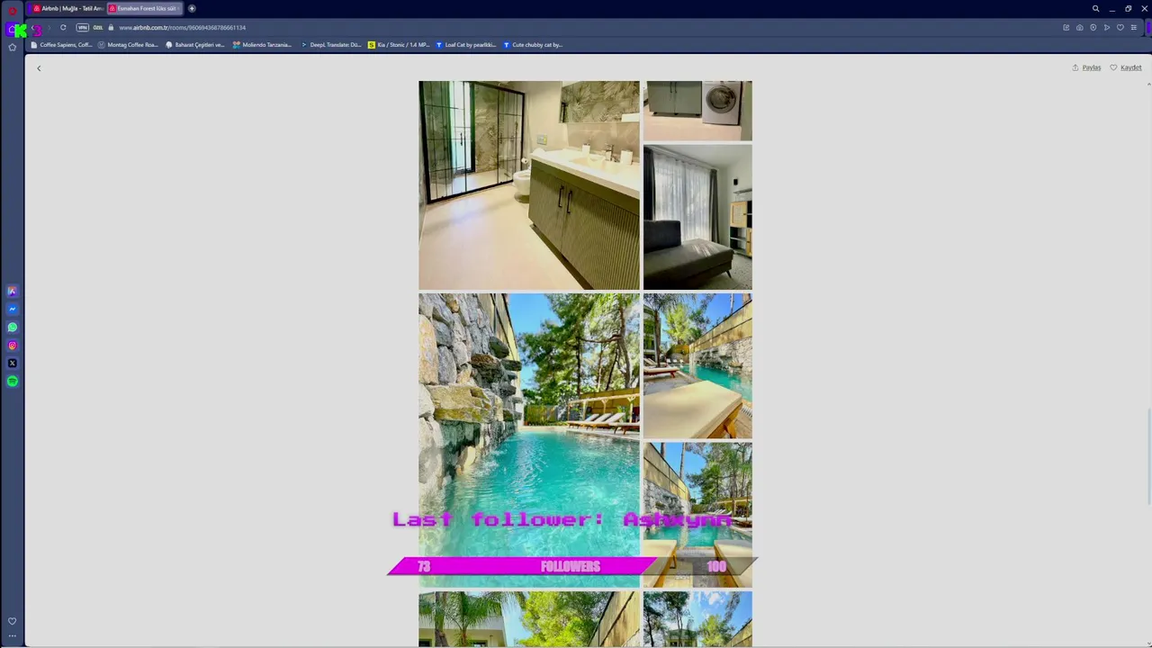Open Moliendo Tanzania bookmark

pyautogui.click(x=263, y=44)
